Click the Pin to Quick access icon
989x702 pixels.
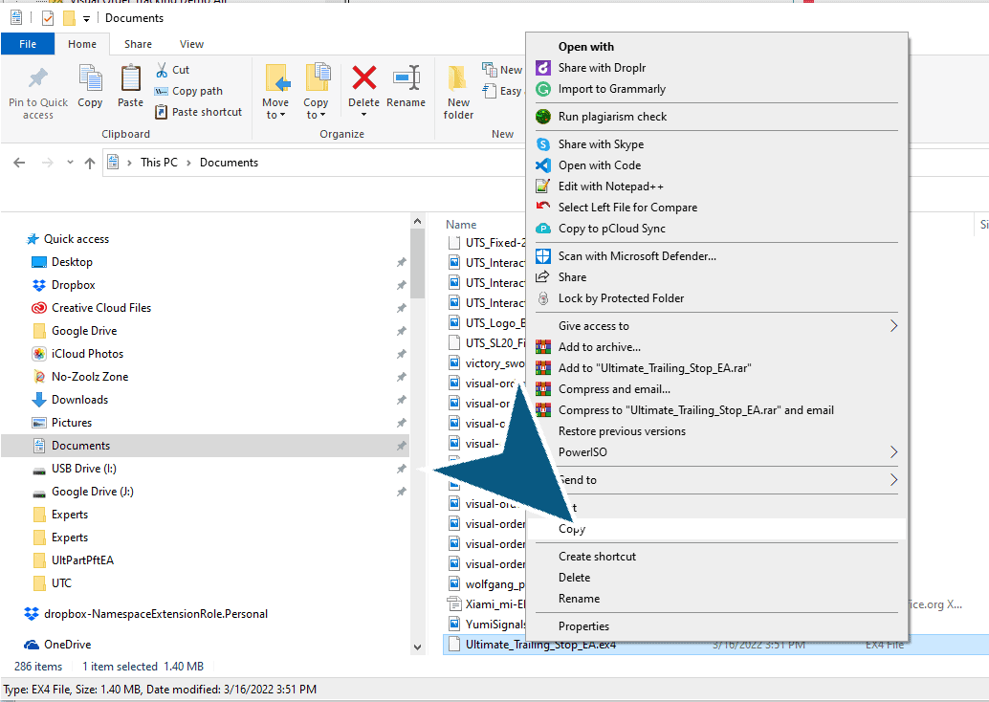(x=38, y=78)
